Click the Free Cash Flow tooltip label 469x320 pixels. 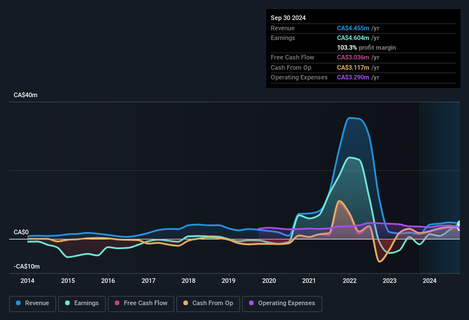click(292, 57)
